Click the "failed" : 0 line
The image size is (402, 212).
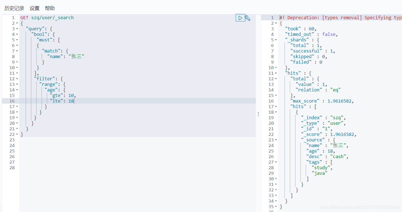click(x=306, y=62)
